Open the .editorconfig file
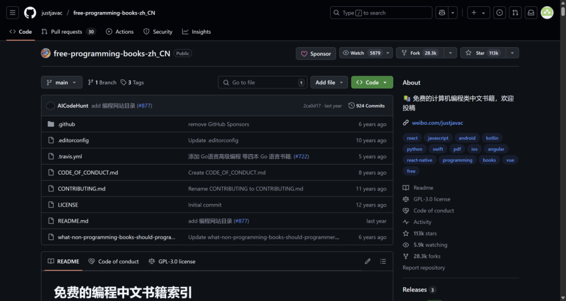 tap(73, 140)
